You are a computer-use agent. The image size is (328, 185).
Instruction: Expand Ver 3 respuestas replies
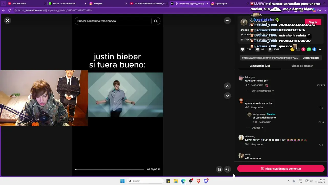click(x=263, y=91)
